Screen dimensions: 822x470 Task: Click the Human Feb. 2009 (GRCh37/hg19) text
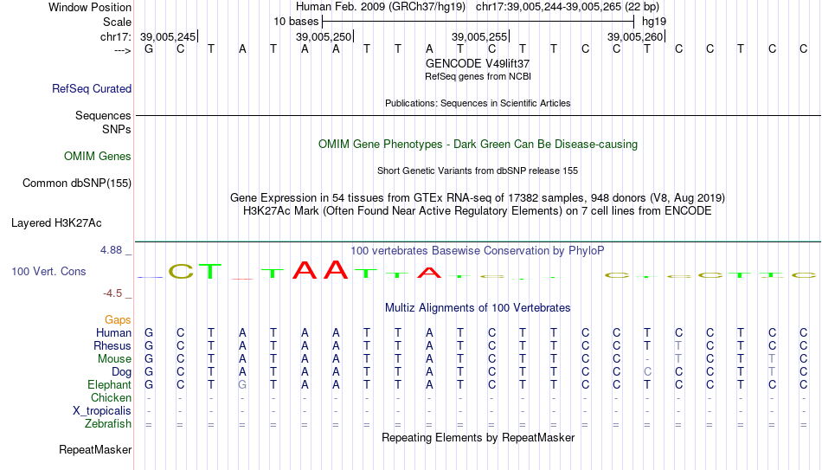click(381, 7)
